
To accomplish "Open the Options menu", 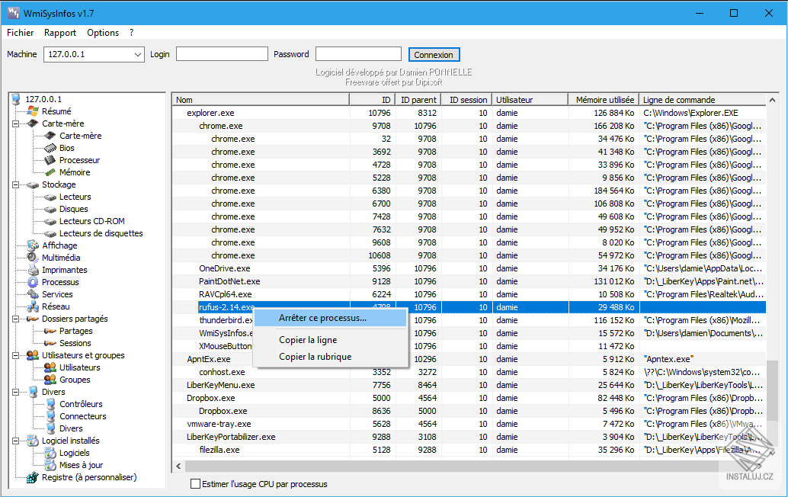I will (x=103, y=33).
